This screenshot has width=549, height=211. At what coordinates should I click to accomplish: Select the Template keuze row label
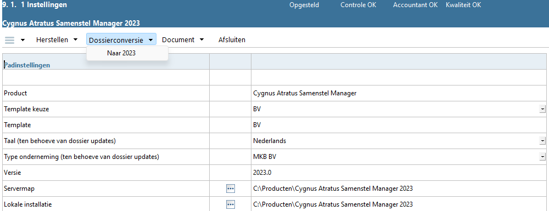(26, 109)
